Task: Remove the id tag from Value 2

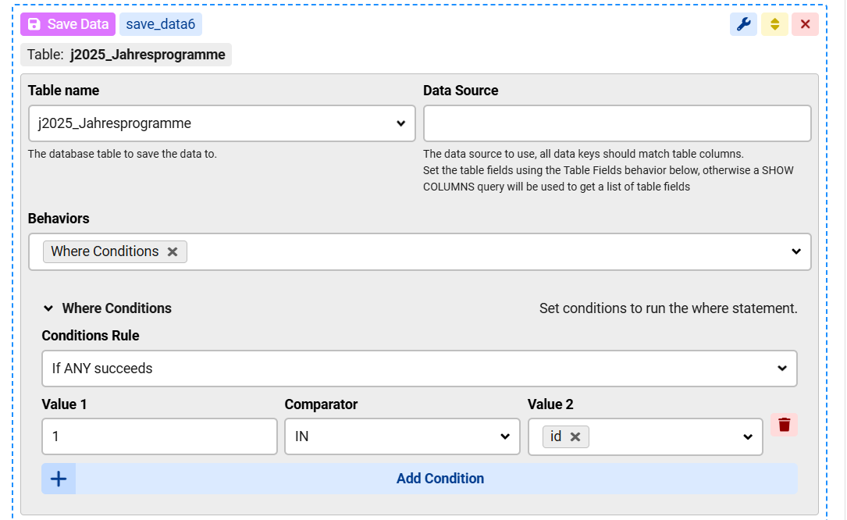Action: [x=575, y=436]
